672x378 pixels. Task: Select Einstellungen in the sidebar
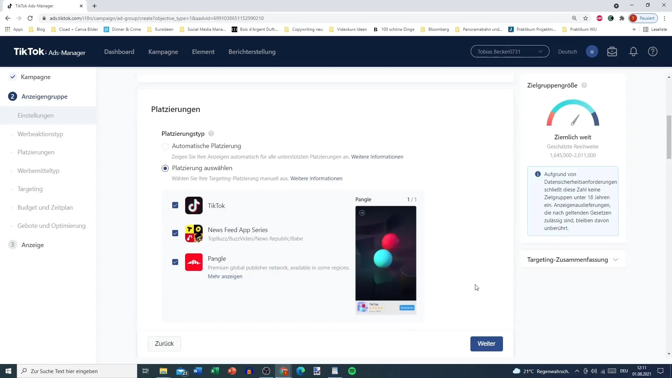36,115
